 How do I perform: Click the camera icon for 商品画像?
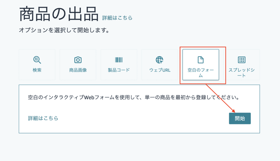78,60
